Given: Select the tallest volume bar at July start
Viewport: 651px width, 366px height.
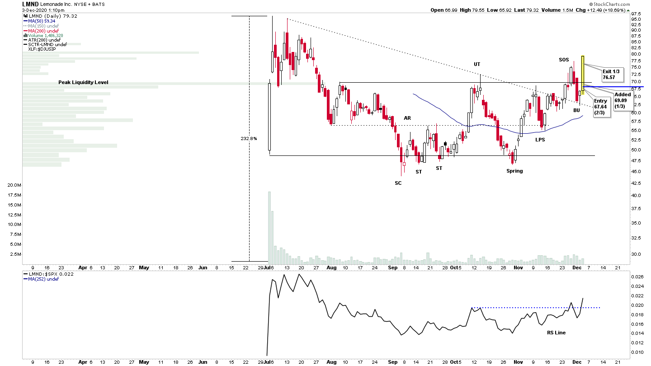Looking at the screenshot, I should (269, 227).
